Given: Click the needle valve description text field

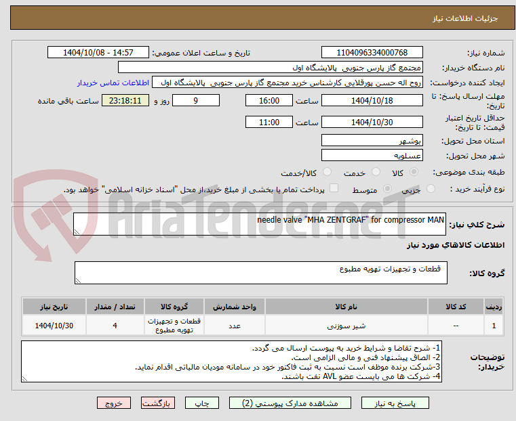Looking at the screenshot, I should pos(259,224).
